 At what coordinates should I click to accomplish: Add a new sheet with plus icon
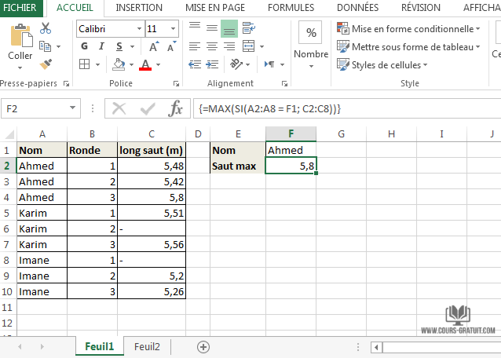[203, 346]
